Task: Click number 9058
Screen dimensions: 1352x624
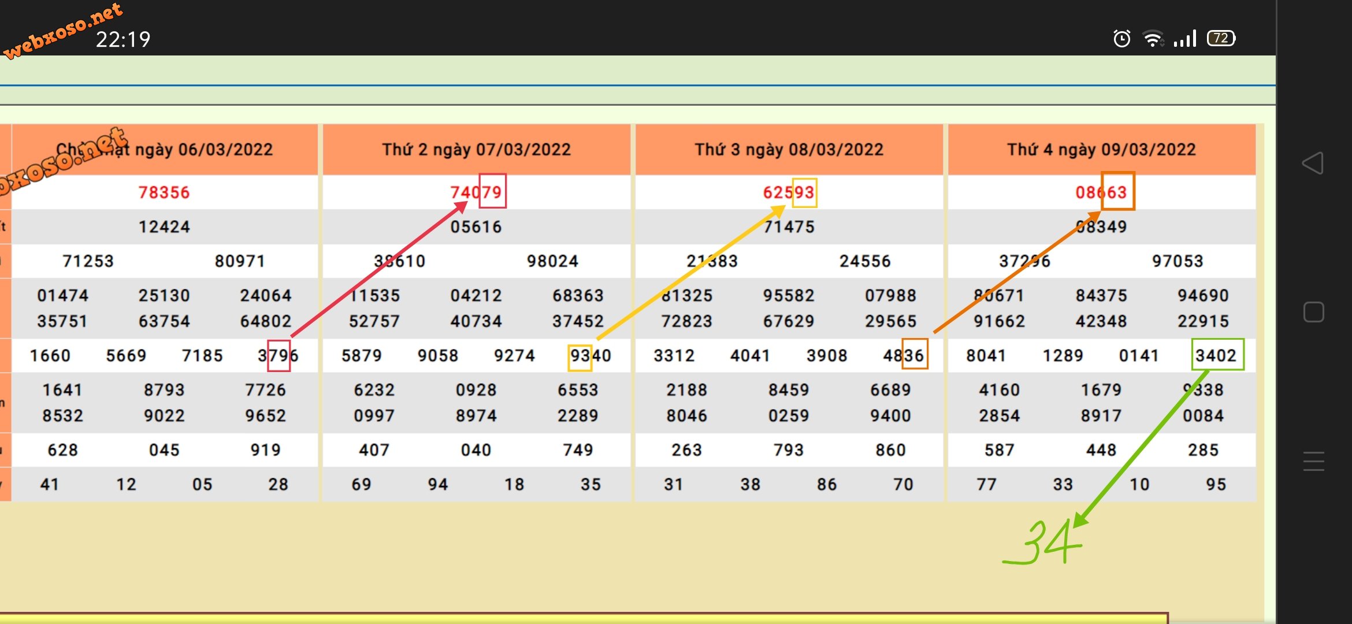Action: [x=438, y=355]
